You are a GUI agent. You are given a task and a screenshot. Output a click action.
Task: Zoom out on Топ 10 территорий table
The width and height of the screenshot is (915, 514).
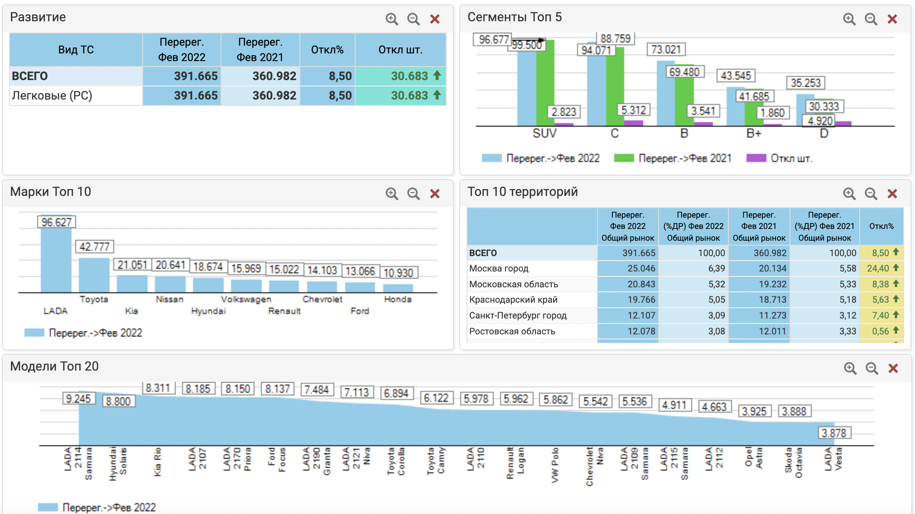pos(871,194)
